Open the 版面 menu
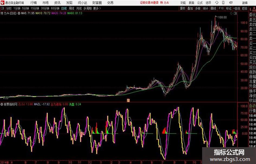Screen dimensions: 256x164 click(x=191, y=3)
